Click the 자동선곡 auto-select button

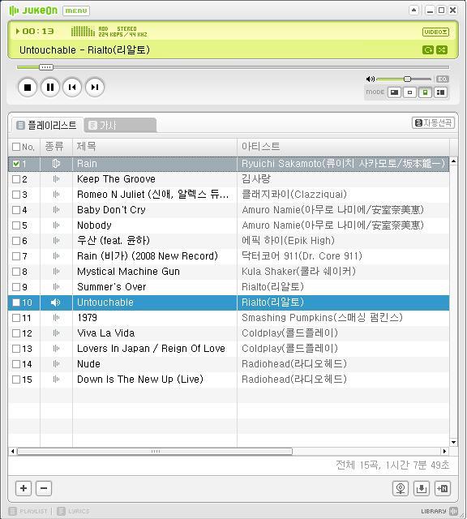pos(433,122)
